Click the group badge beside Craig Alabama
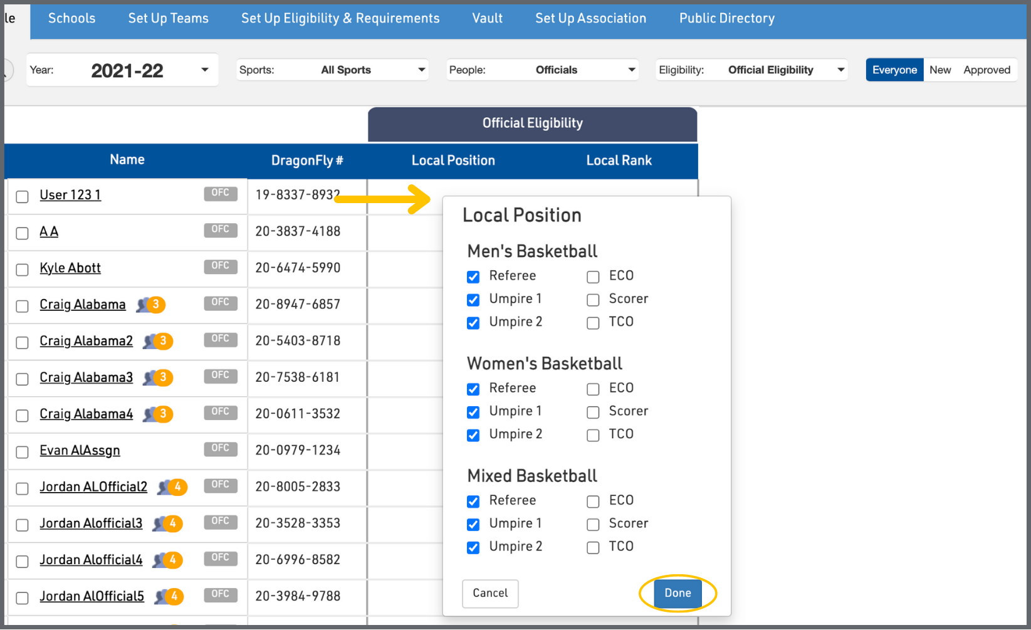 pyautogui.click(x=151, y=305)
